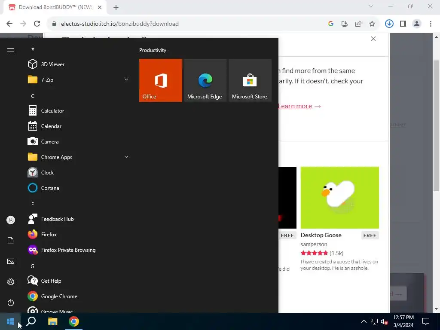The width and height of the screenshot is (440, 330).
Task: Close the BonziBUDDY tab
Action: click(x=100, y=7)
